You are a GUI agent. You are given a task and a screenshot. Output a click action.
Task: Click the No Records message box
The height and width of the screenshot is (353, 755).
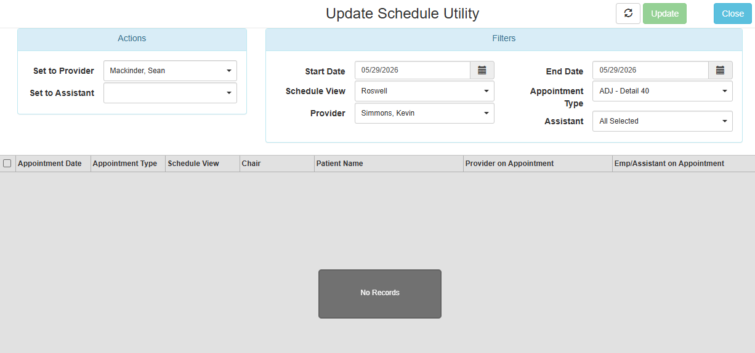click(x=380, y=294)
